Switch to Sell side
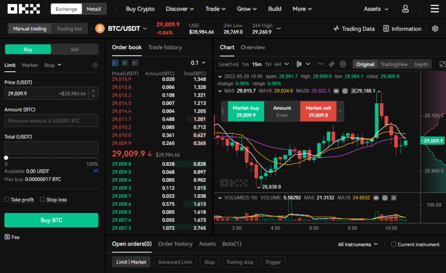Screen dimensions: 446x273 click(74, 49)
